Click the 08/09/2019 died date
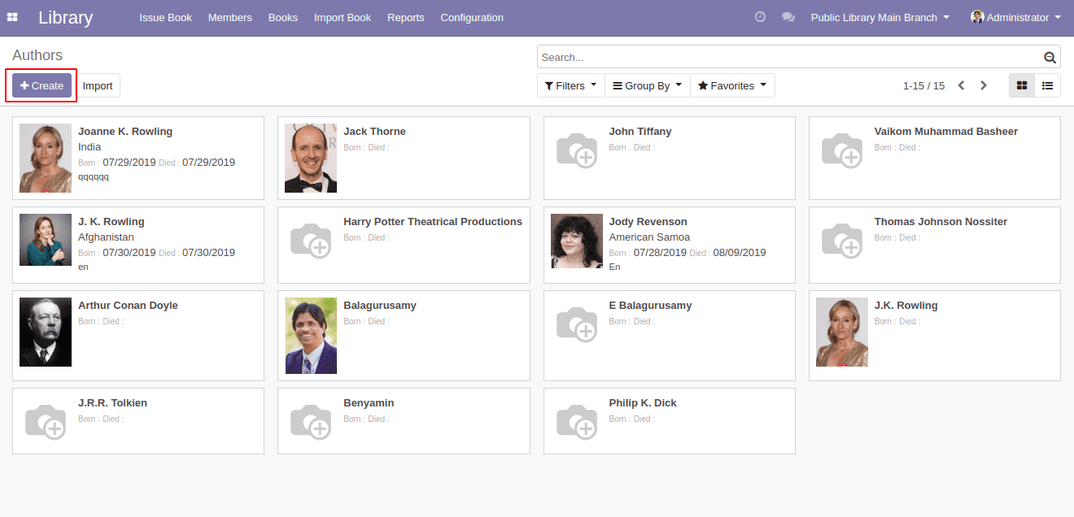 (x=740, y=253)
